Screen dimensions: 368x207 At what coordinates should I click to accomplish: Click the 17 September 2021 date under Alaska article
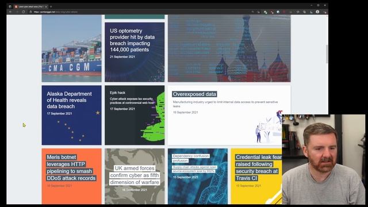[x=59, y=114]
